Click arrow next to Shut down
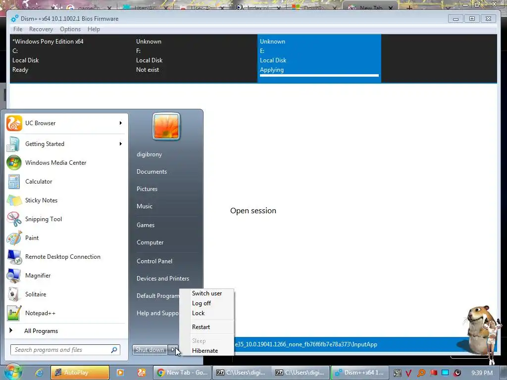Image resolution: width=507 pixels, height=380 pixels. tap(173, 350)
